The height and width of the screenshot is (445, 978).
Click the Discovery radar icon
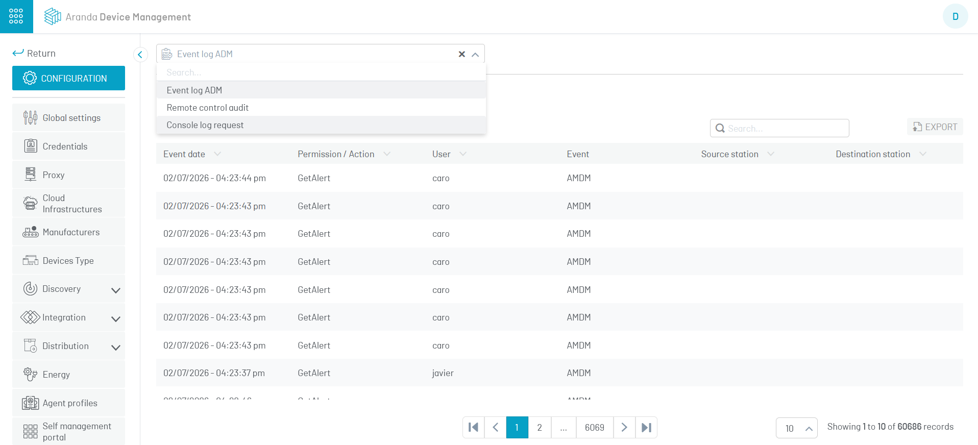click(31, 289)
